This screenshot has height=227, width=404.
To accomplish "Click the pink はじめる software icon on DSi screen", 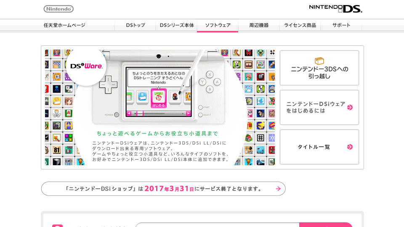I will (159, 98).
